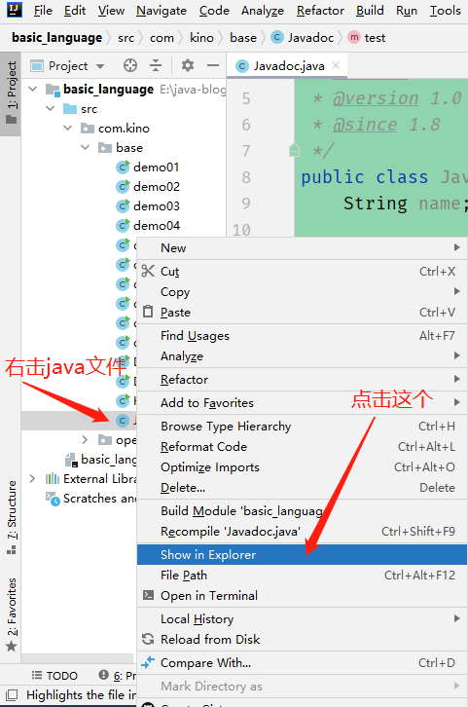Open the File menu

pyautogui.click(x=43, y=11)
